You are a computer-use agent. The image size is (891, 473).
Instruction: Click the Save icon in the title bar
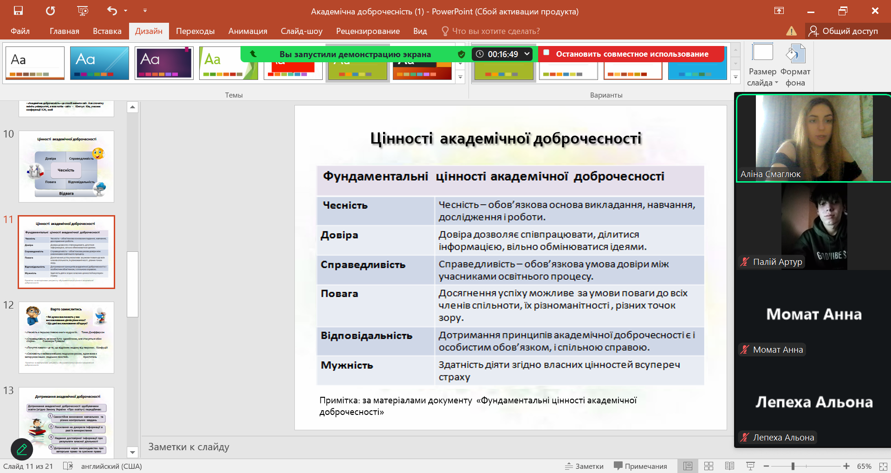[x=18, y=11]
